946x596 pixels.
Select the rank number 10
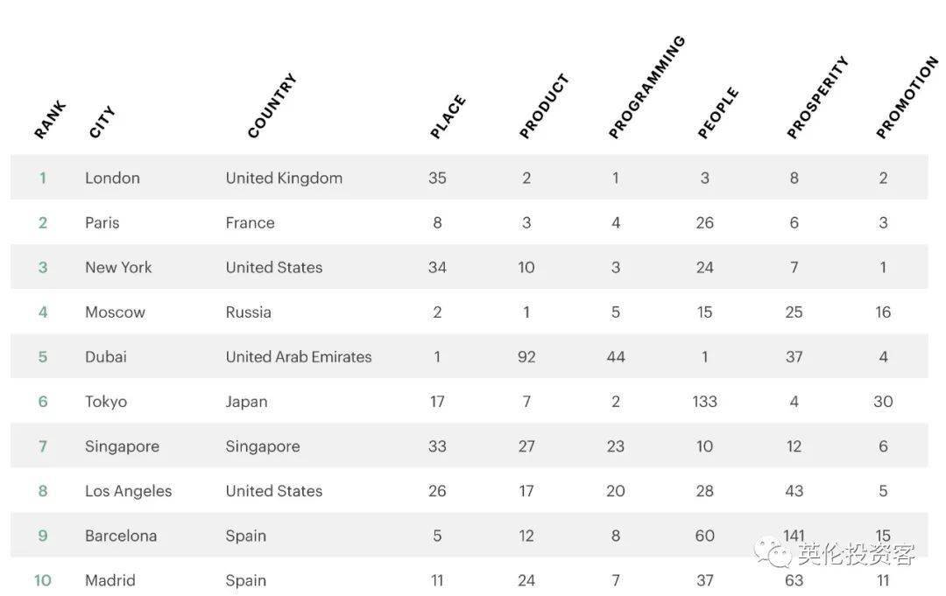(42, 580)
